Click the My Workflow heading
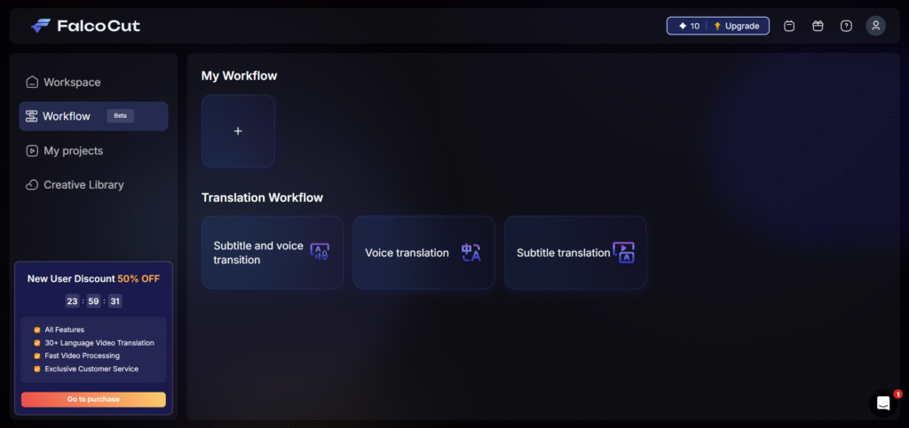The width and height of the screenshot is (909, 428). pyautogui.click(x=239, y=76)
